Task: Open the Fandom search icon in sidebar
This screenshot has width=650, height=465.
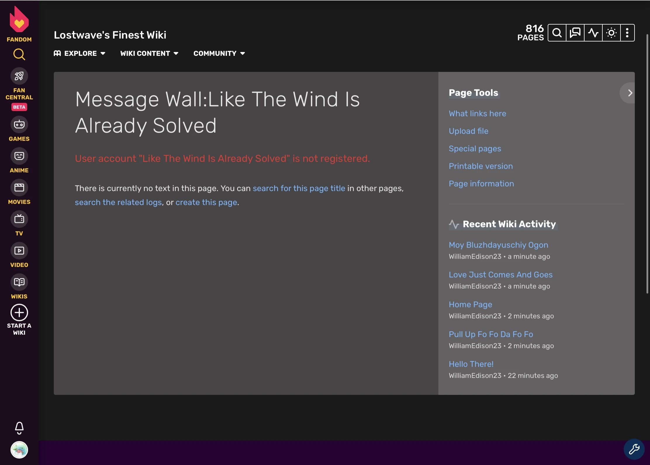Action: point(19,54)
